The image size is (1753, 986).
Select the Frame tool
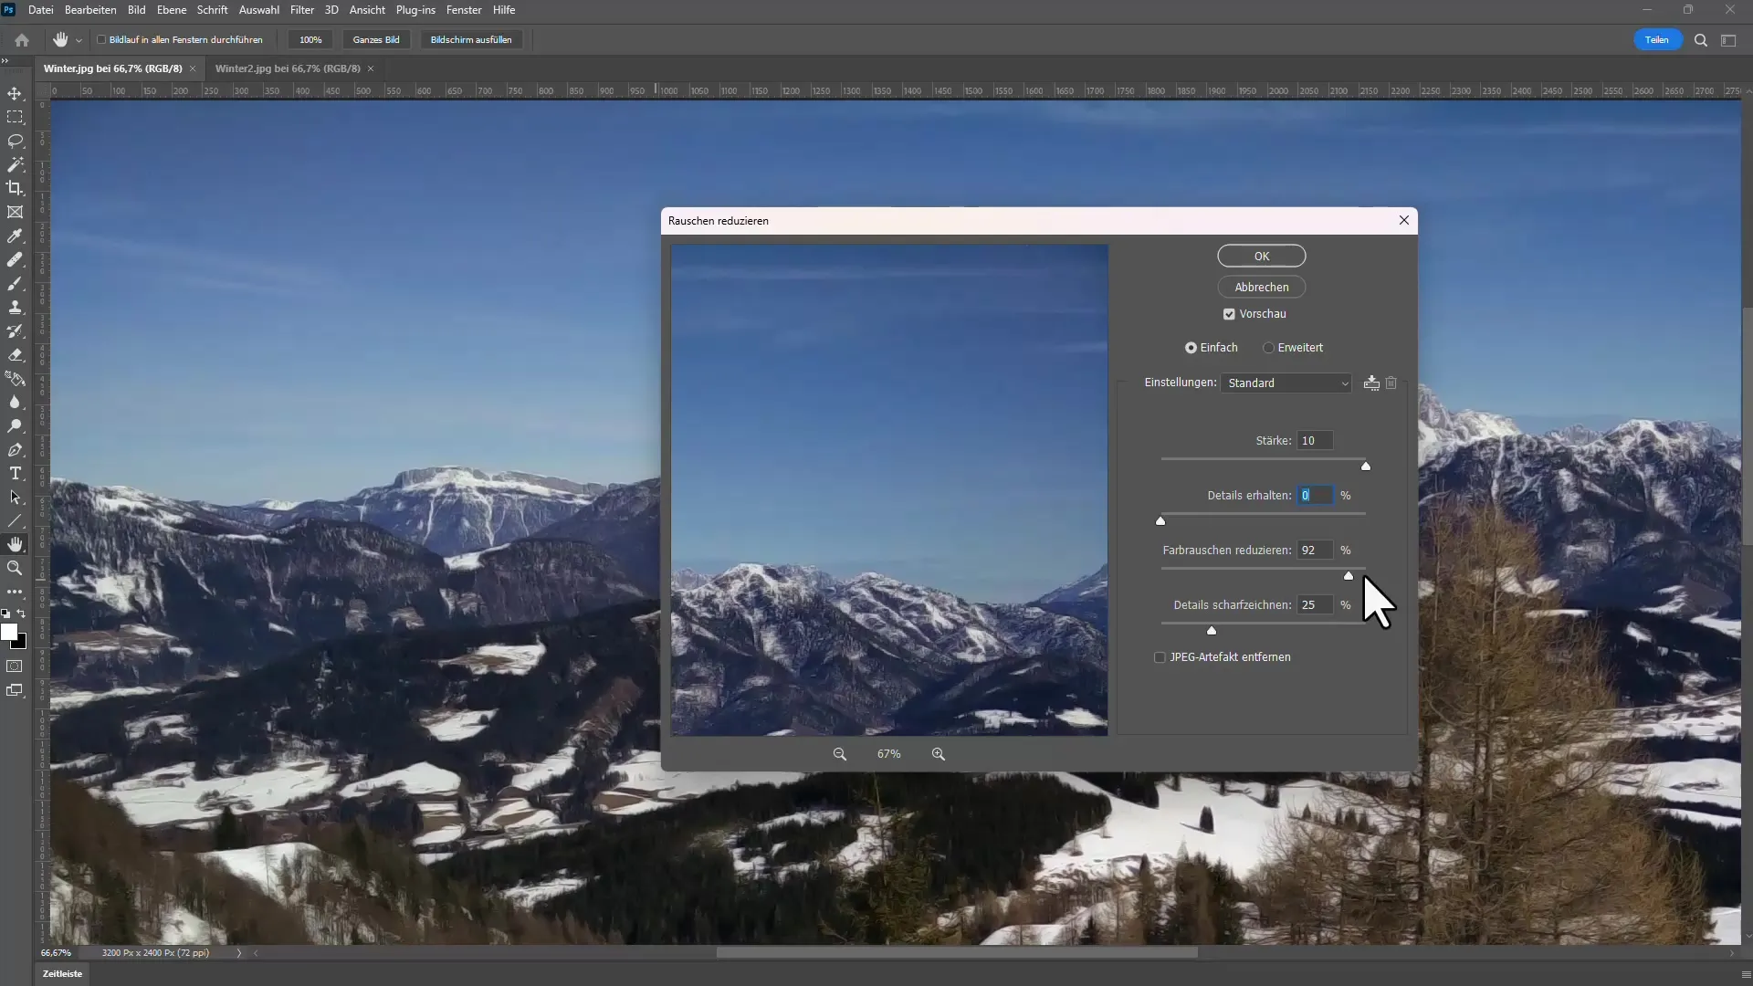pos(16,212)
